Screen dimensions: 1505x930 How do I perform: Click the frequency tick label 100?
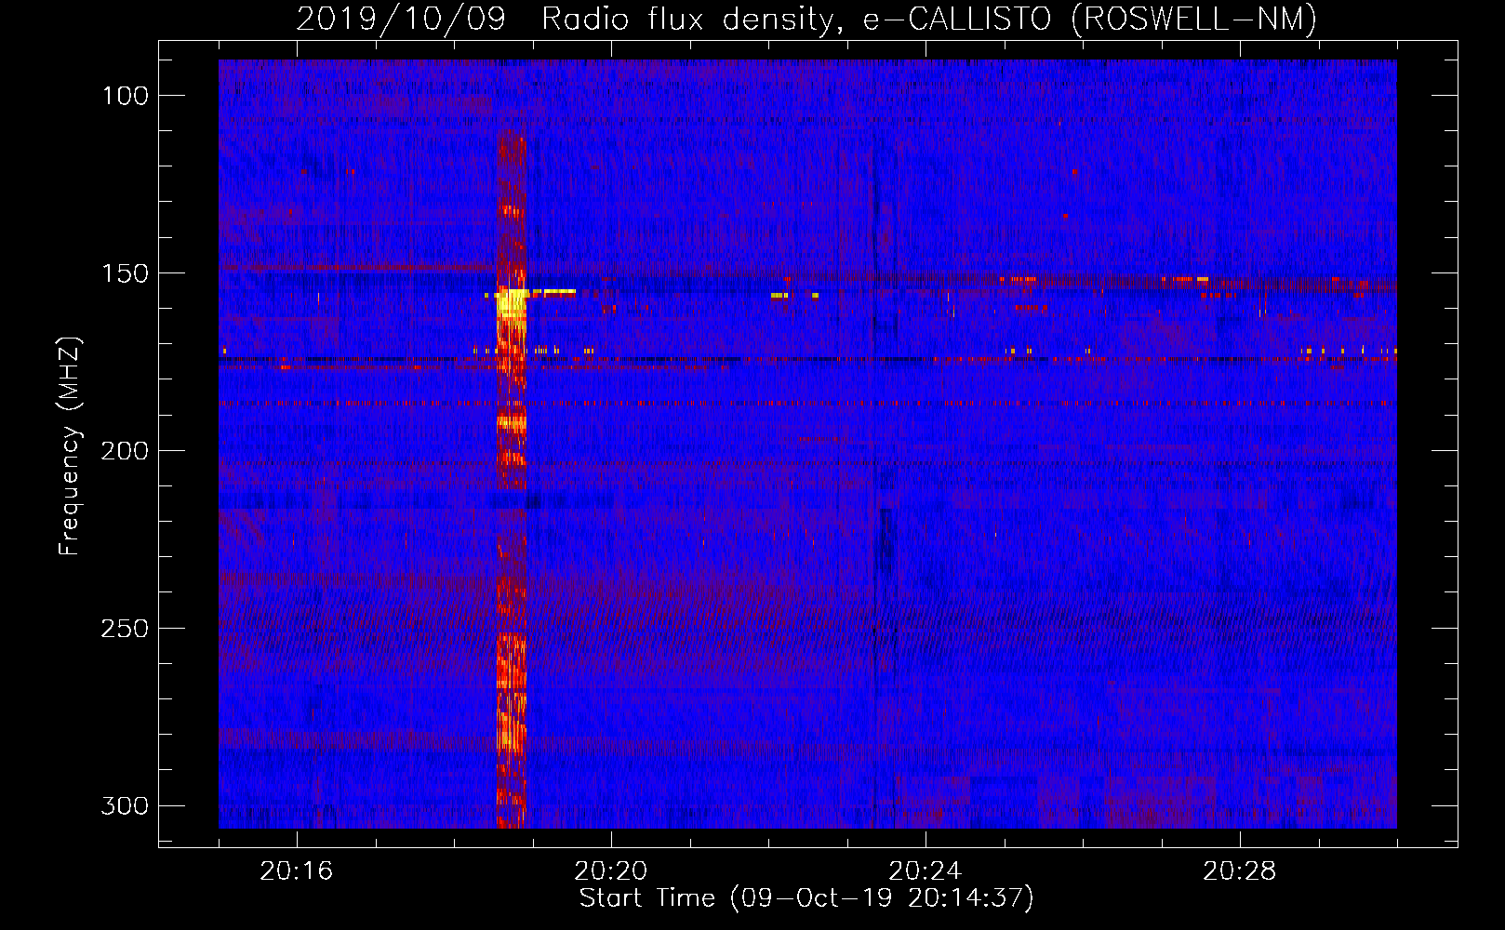tap(125, 96)
